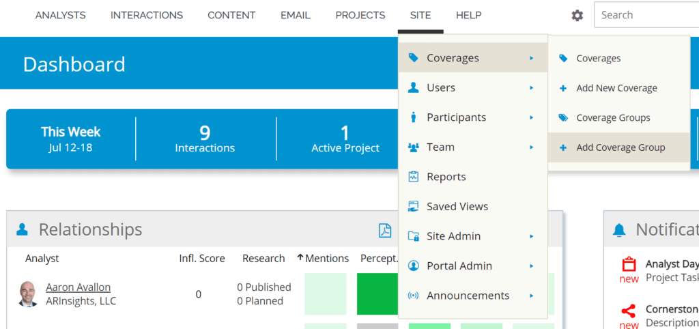Viewport: 699px width, 329px height.
Task: Click the Announcements broadcast icon
Action: tap(413, 296)
